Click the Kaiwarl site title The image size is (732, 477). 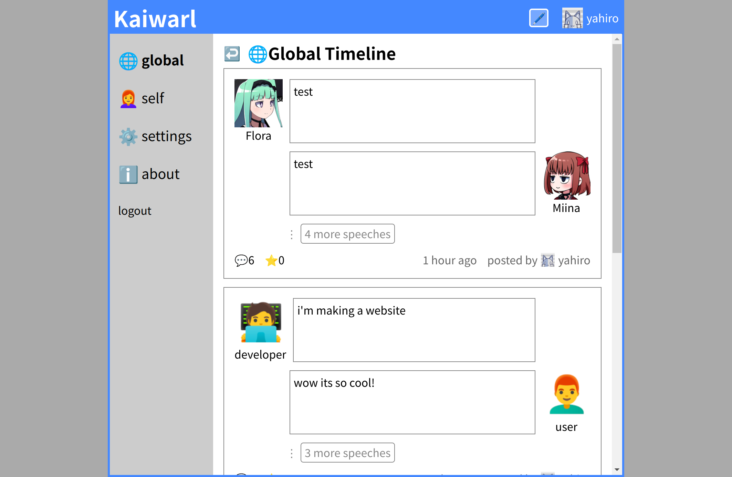(x=155, y=19)
